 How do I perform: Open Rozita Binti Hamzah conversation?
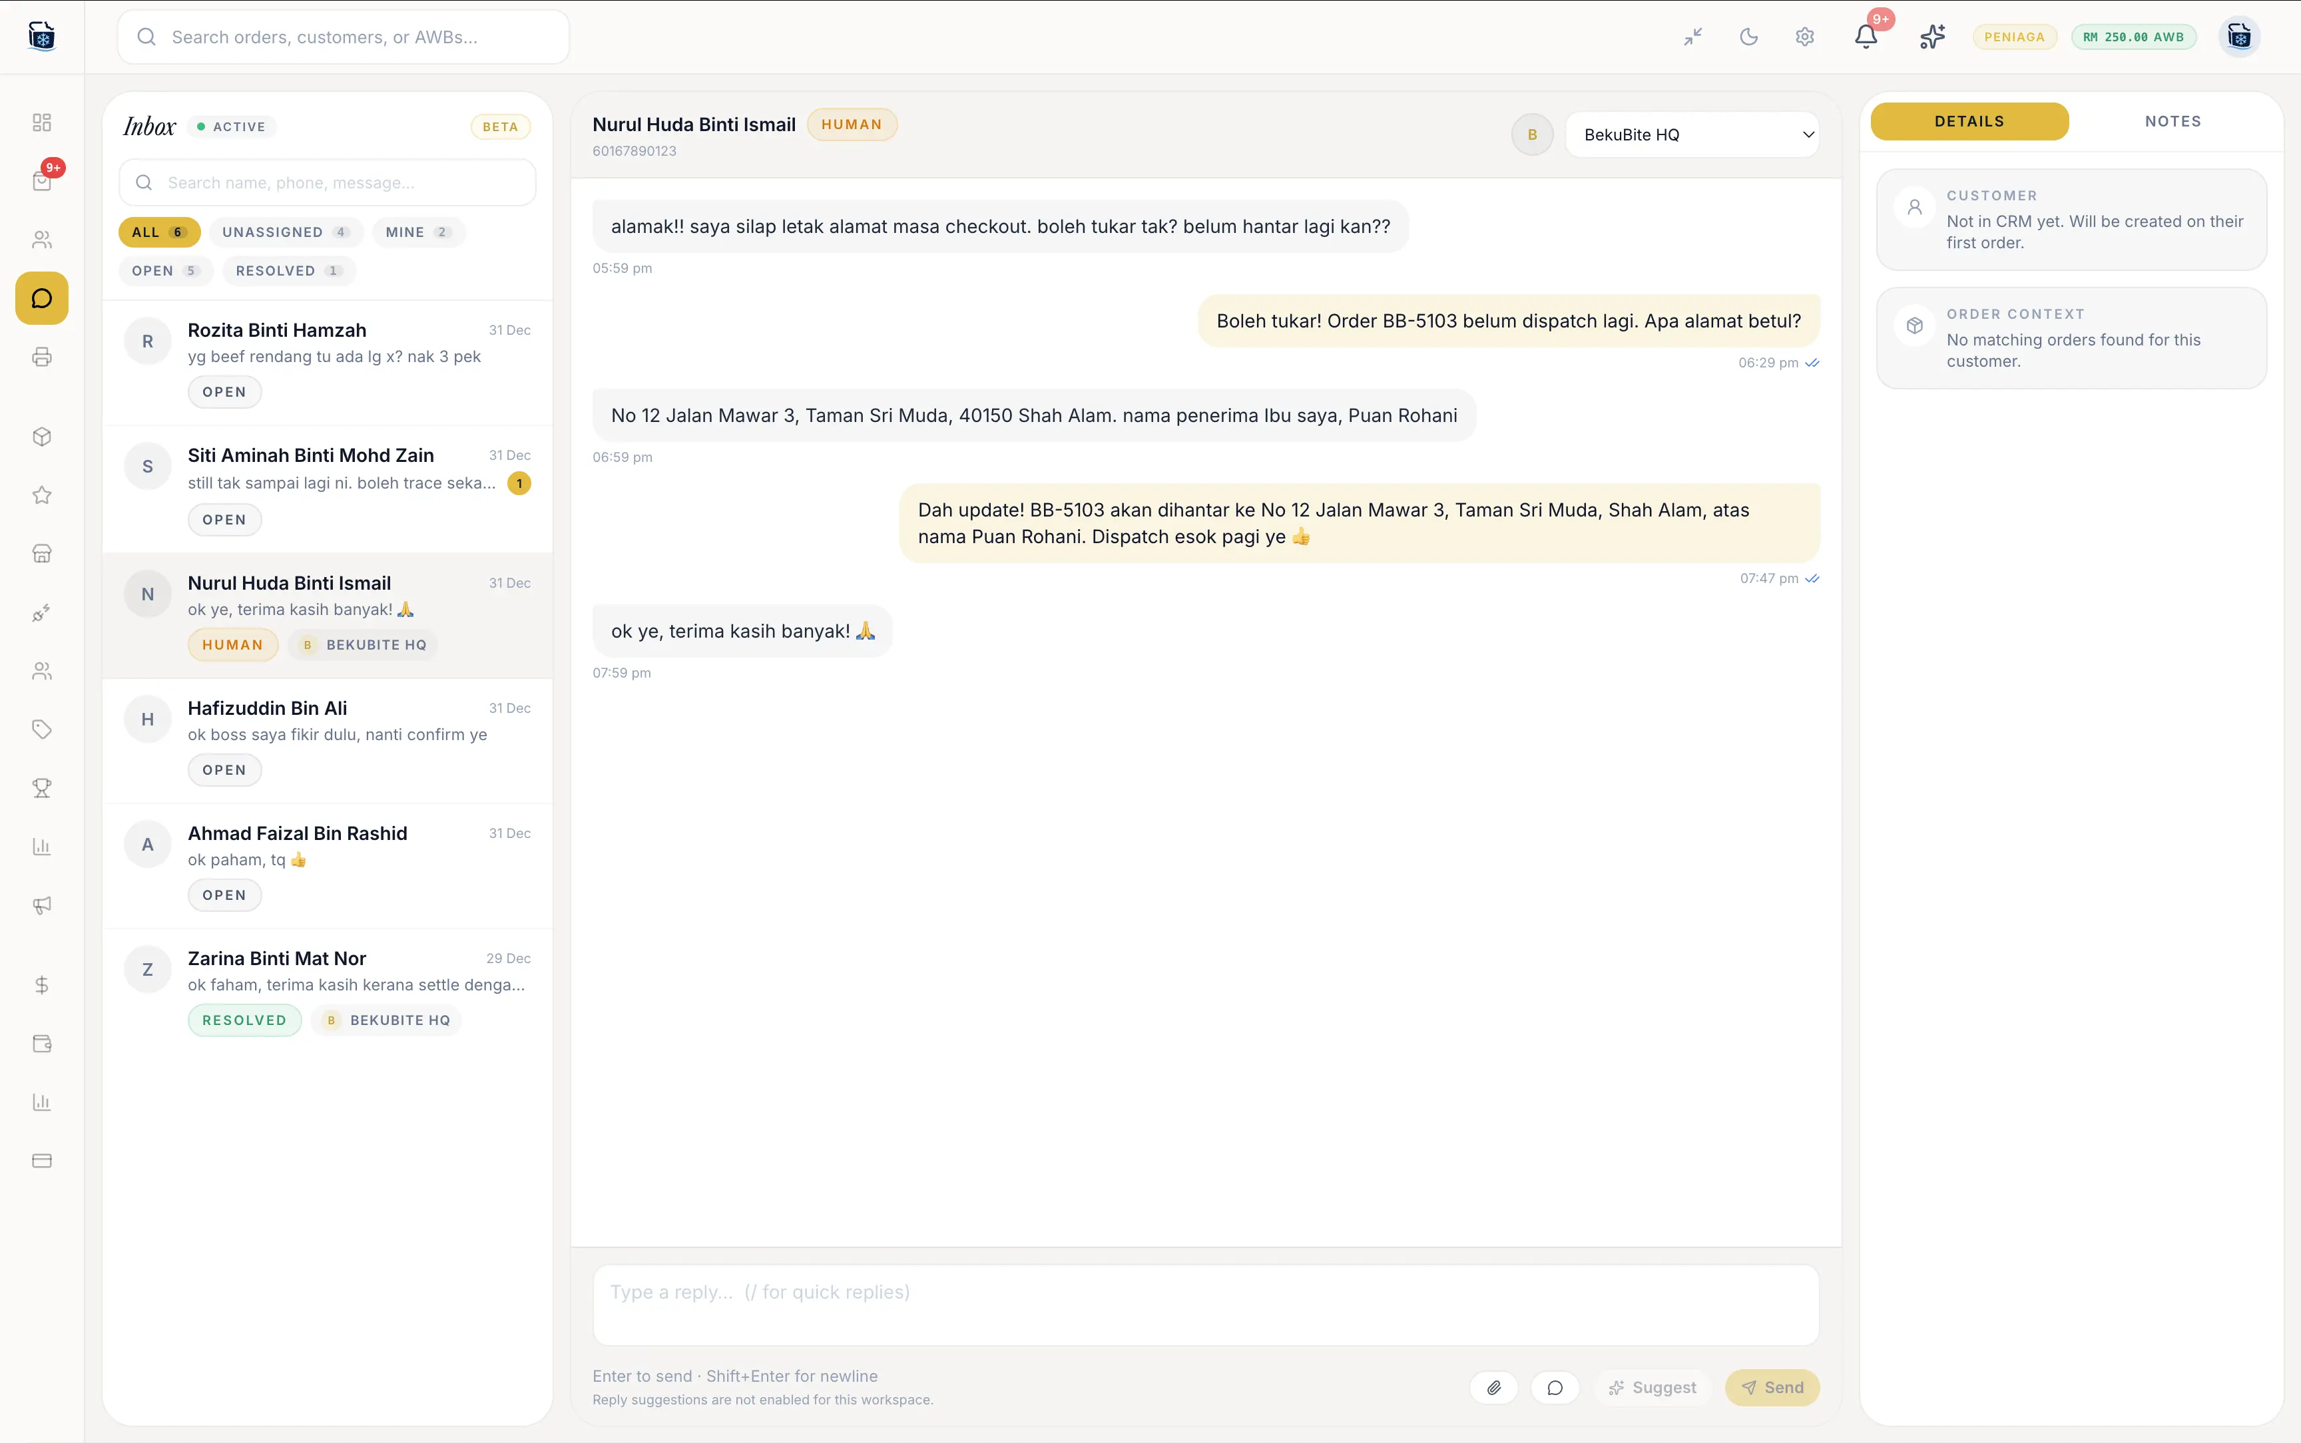[x=328, y=363]
